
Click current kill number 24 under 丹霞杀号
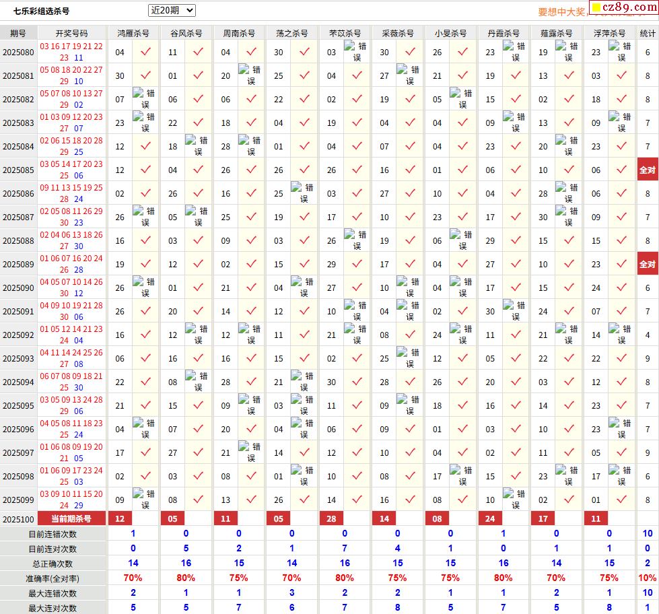point(490,518)
